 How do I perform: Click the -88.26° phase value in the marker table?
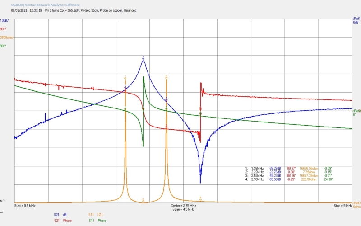pyautogui.click(x=291, y=176)
